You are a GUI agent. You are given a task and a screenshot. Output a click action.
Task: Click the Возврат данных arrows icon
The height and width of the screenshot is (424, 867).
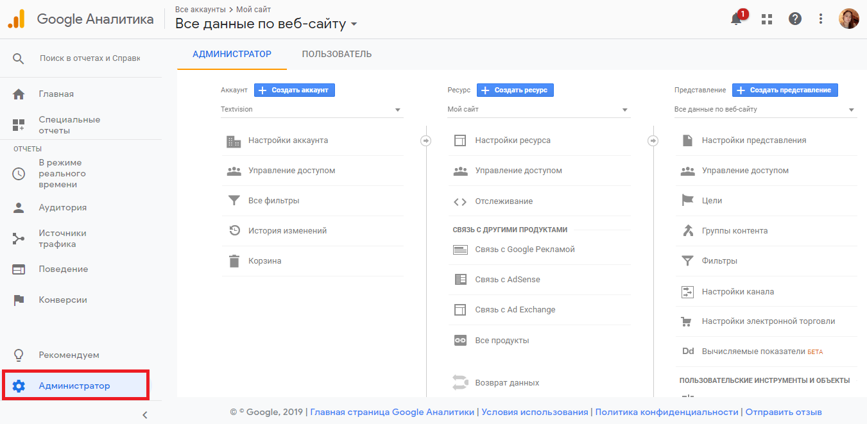(460, 383)
